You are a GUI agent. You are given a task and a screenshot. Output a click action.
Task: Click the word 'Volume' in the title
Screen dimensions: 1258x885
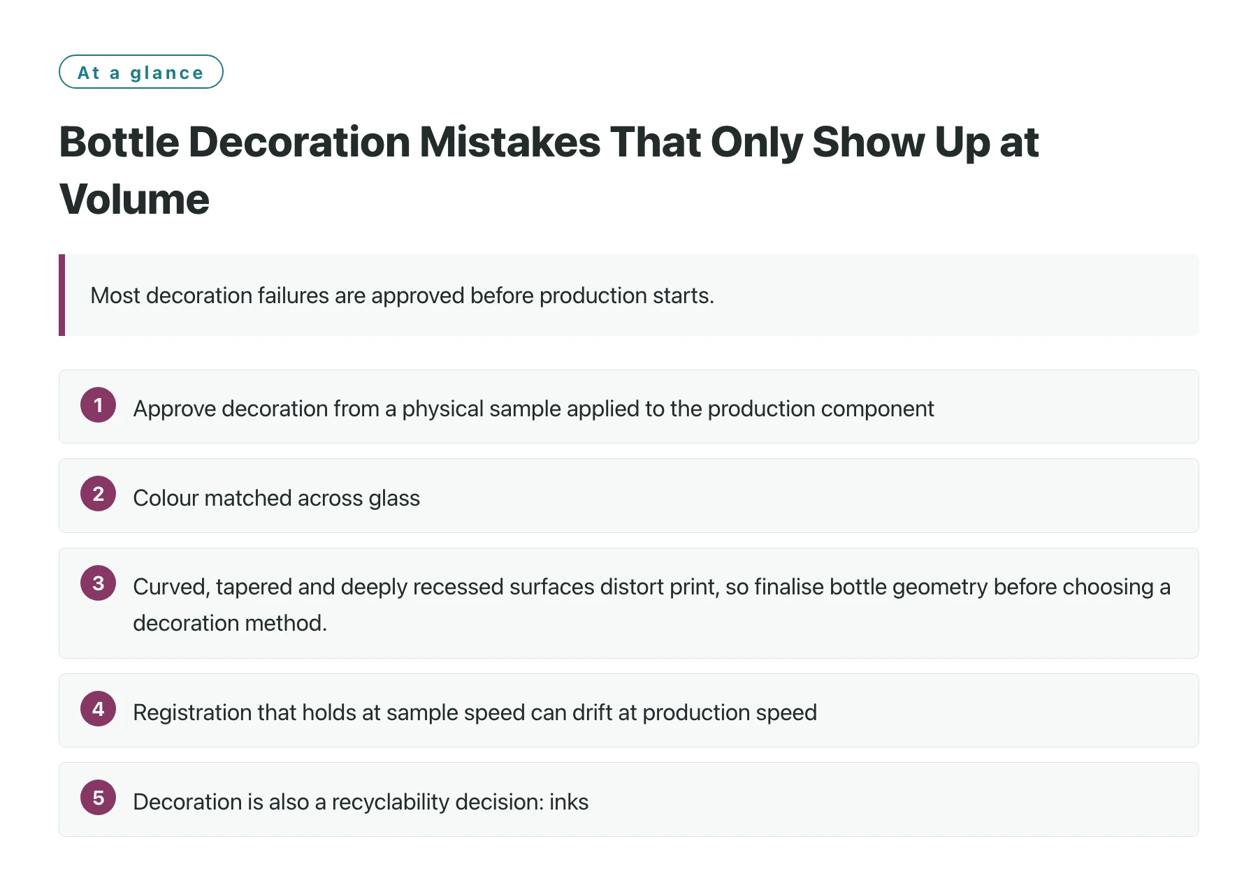(134, 199)
